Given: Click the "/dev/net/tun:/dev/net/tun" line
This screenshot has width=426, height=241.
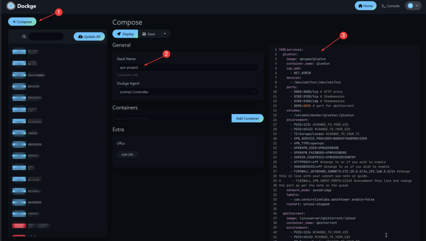Looking at the screenshot, I should (x=315, y=82).
